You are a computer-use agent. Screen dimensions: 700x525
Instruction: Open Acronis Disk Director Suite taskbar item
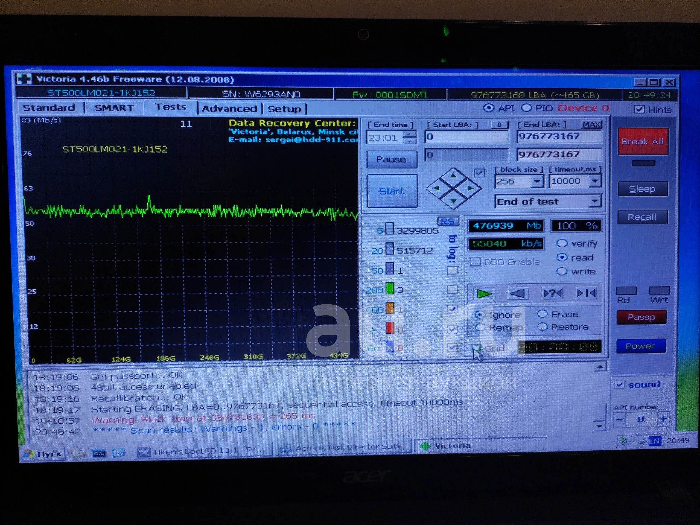pyautogui.click(x=344, y=447)
